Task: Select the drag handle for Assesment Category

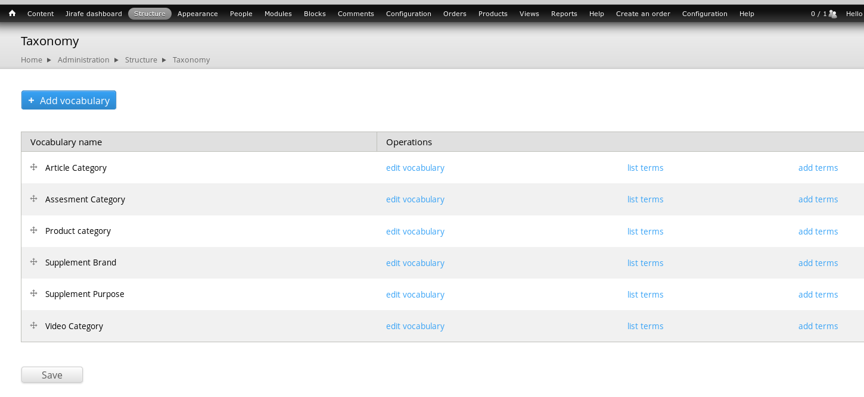Action: pyautogui.click(x=34, y=199)
